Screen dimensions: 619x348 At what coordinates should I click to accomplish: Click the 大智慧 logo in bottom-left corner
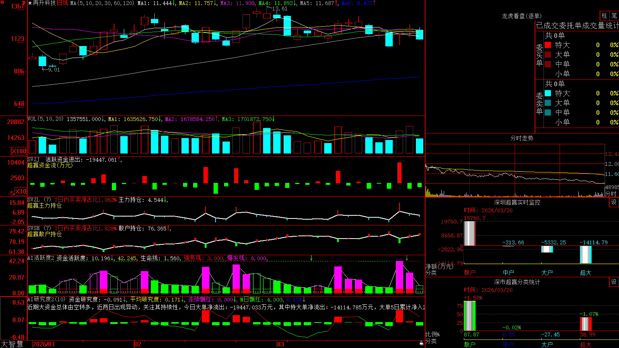(12, 344)
